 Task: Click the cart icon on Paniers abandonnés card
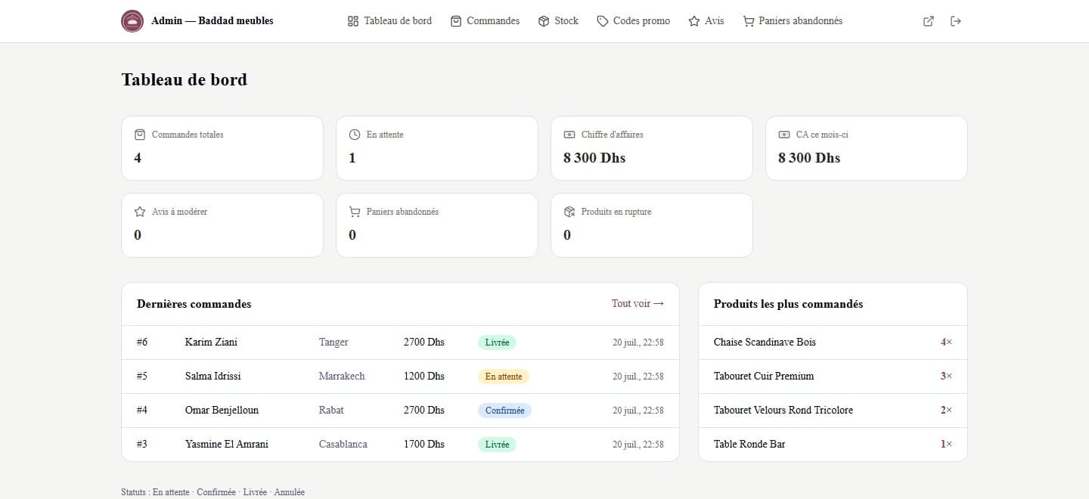[355, 212]
